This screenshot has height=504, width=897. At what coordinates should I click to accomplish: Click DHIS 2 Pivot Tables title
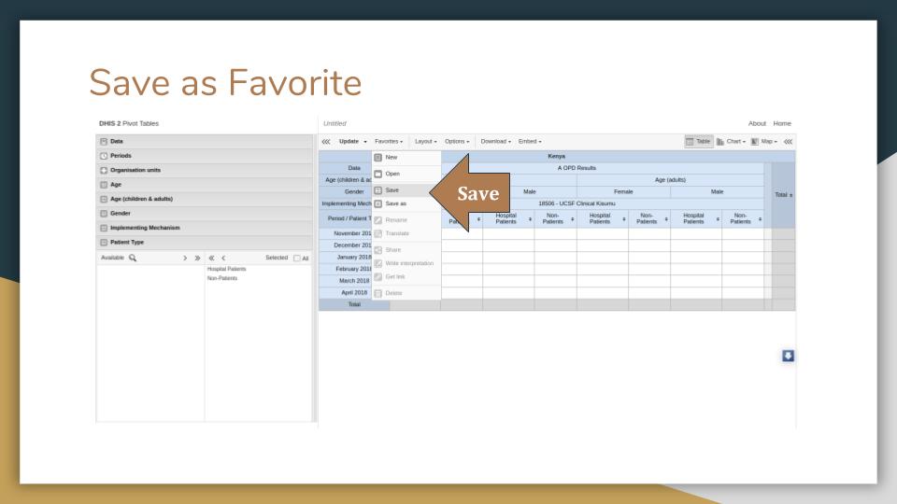click(x=129, y=123)
